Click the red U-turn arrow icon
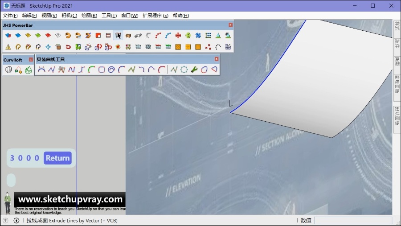 click(68, 47)
